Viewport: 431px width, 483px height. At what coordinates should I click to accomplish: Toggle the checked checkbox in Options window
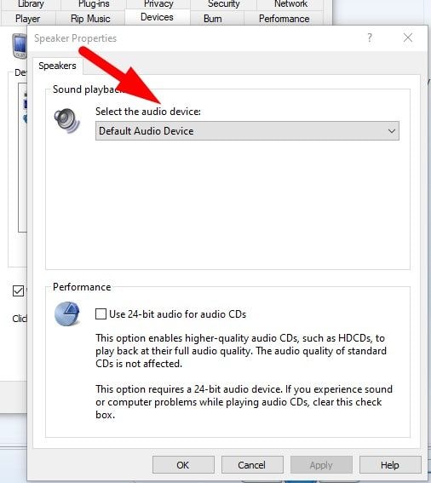18,290
